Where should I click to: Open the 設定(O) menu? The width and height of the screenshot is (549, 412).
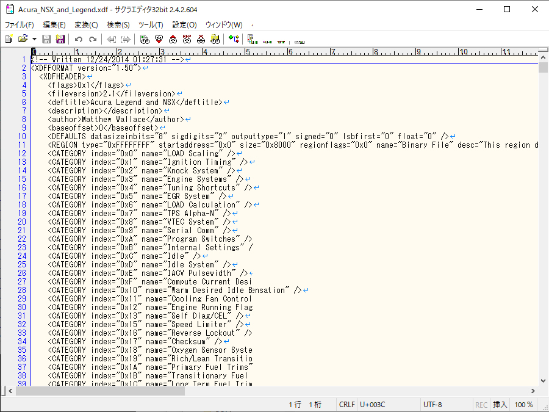(x=184, y=25)
